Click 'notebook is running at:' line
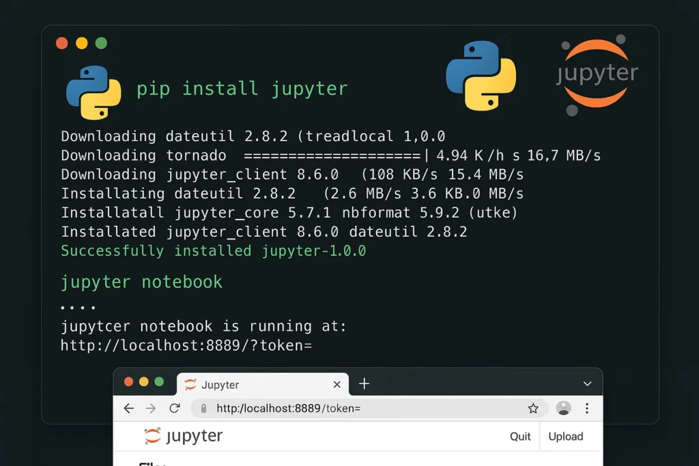The height and width of the screenshot is (466, 699). 203,327
